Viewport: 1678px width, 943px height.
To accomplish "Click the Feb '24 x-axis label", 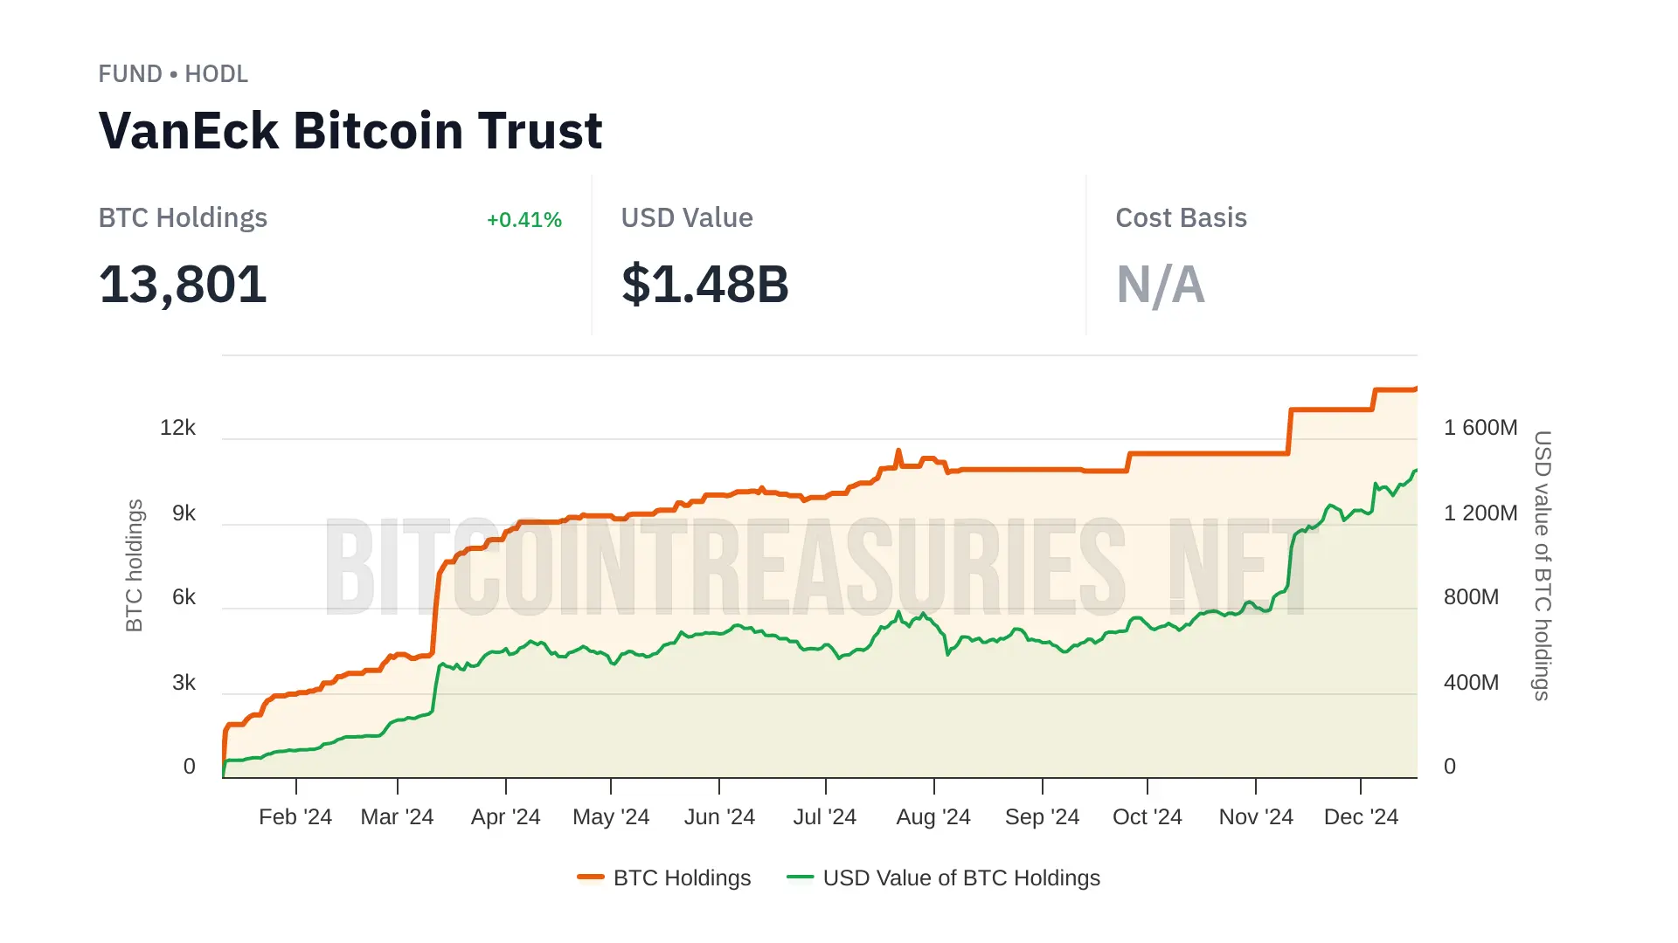I will (295, 816).
